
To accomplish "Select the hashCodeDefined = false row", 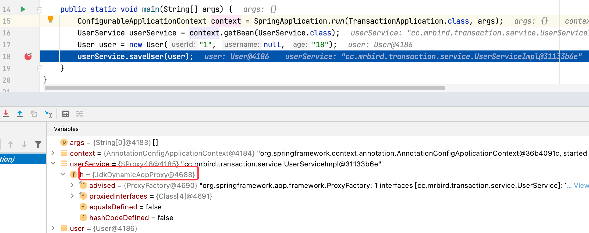I will click(318, 218).
